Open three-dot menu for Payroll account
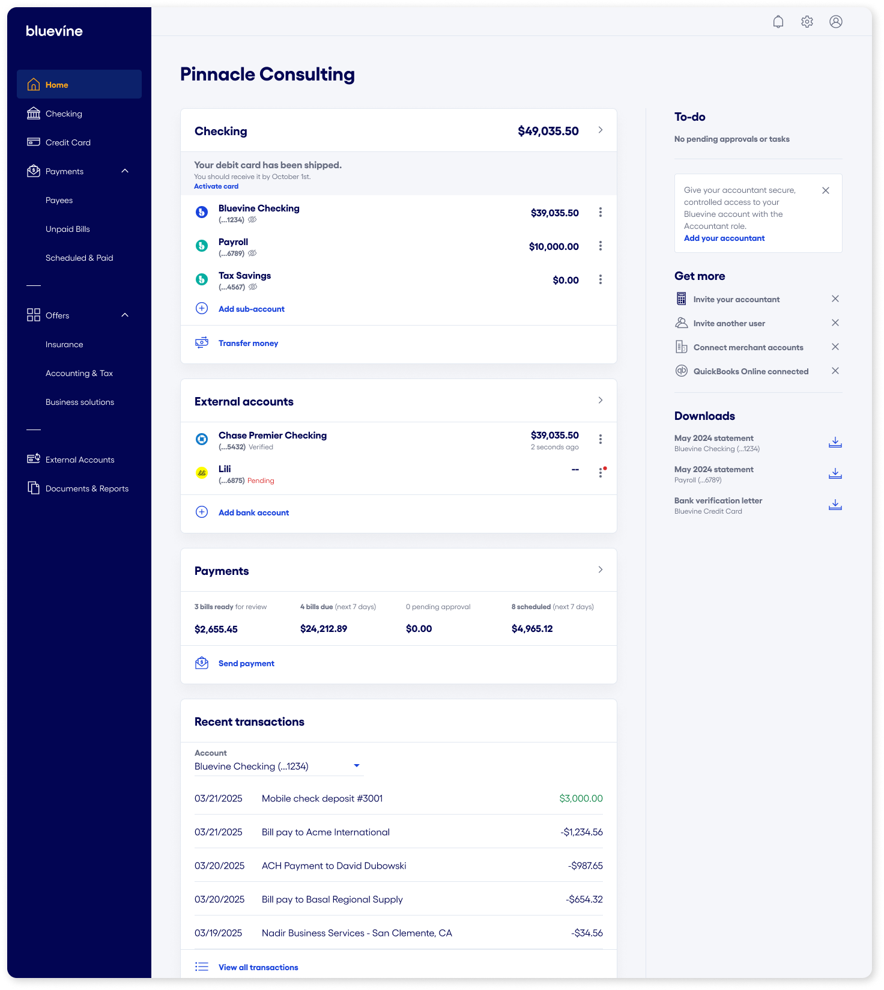 pos(600,246)
